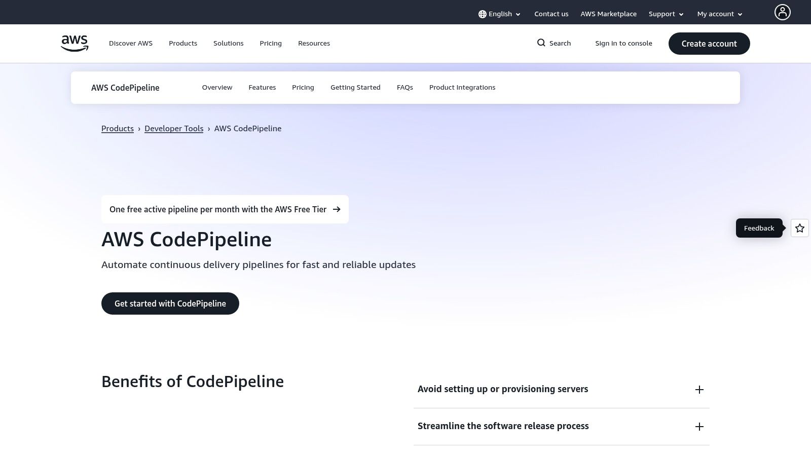Open the Search function
The image size is (811, 456).
(x=554, y=43)
